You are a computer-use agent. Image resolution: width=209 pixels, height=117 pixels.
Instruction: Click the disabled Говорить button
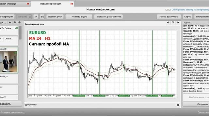click(23, 17)
